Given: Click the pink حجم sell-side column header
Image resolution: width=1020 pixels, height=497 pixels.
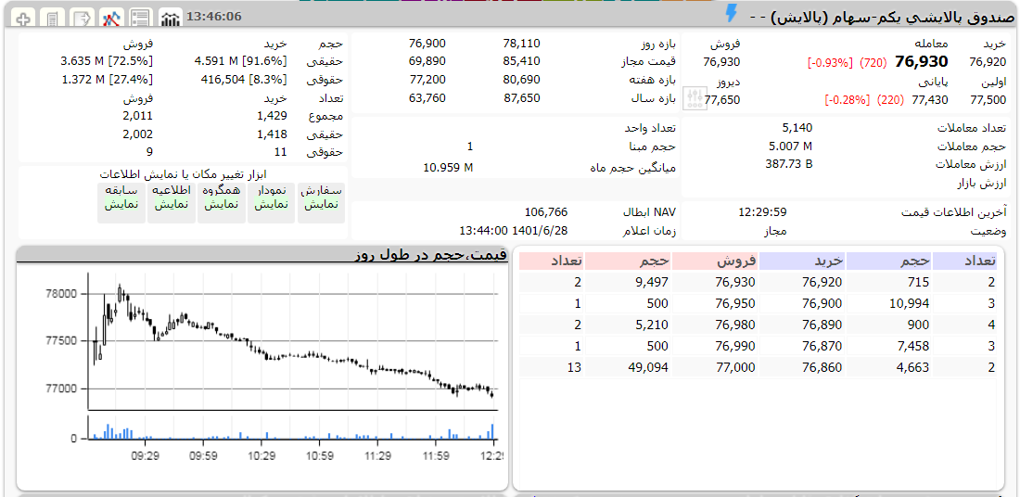Looking at the screenshot, I should pos(628,261).
